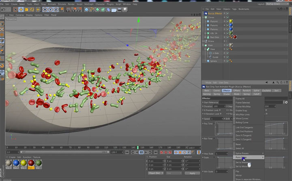
Task: Click the Apply button in Coordinates
Action: [x=192, y=173]
